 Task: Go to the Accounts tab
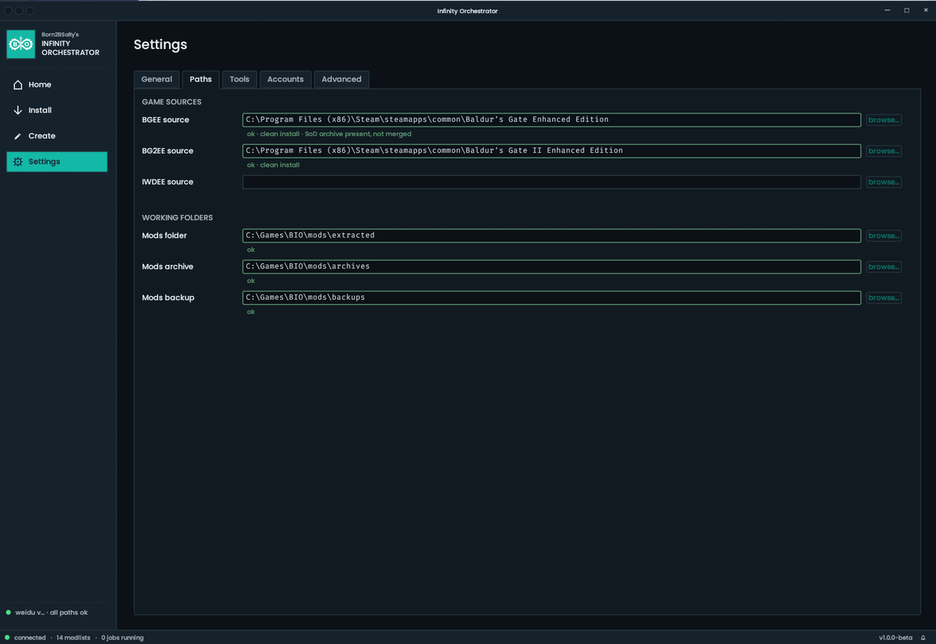click(x=285, y=79)
